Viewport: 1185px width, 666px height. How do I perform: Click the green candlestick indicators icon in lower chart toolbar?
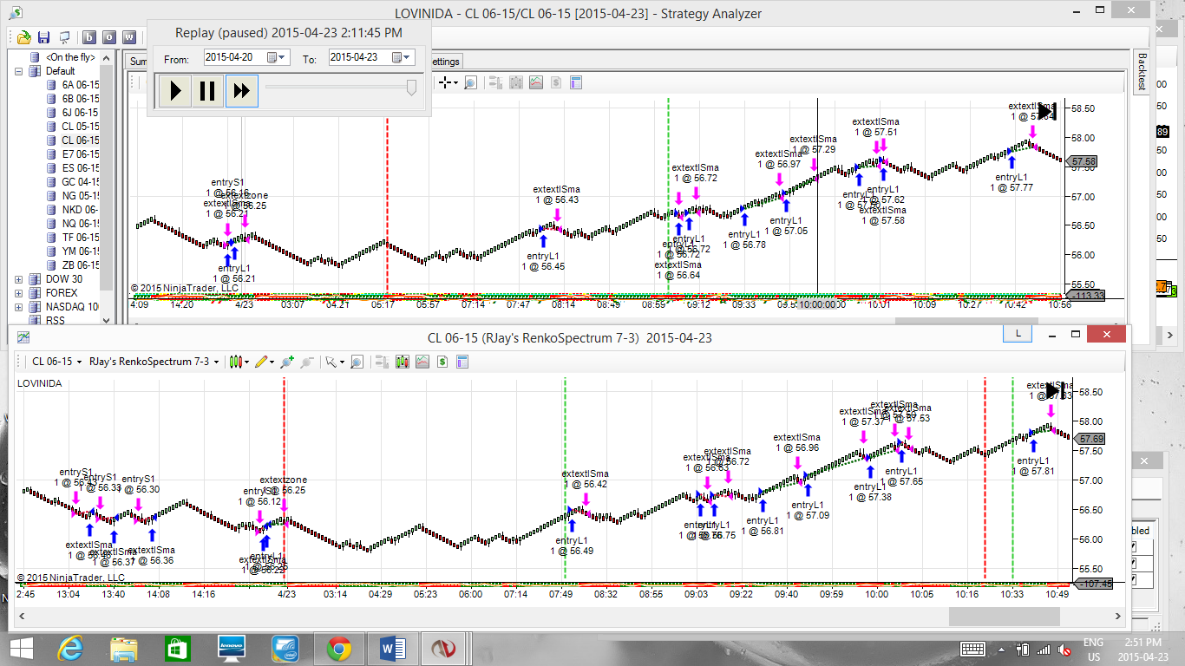coord(403,362)
